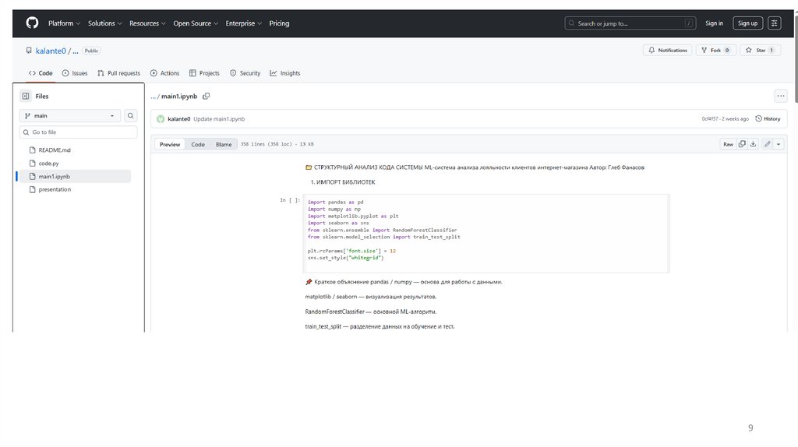The width and height of the screenshot is (798, 447).
Task: Open header appearance settings icon
Action: pos(774,23)
